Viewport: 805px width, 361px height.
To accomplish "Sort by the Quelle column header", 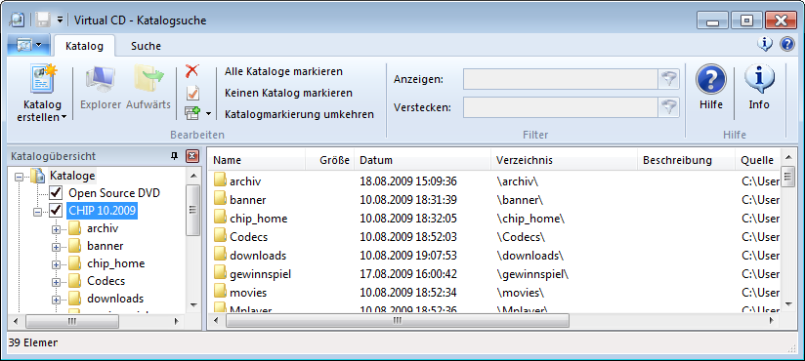I will 758,160.
